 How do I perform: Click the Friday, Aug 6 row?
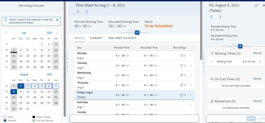click(x=134, y=95)
